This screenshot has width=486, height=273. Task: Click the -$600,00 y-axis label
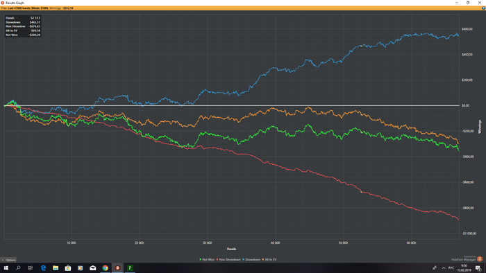tap(468, 182)
